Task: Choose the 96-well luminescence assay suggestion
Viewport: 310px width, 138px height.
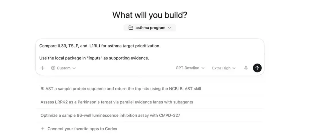Action: (110, 115)
